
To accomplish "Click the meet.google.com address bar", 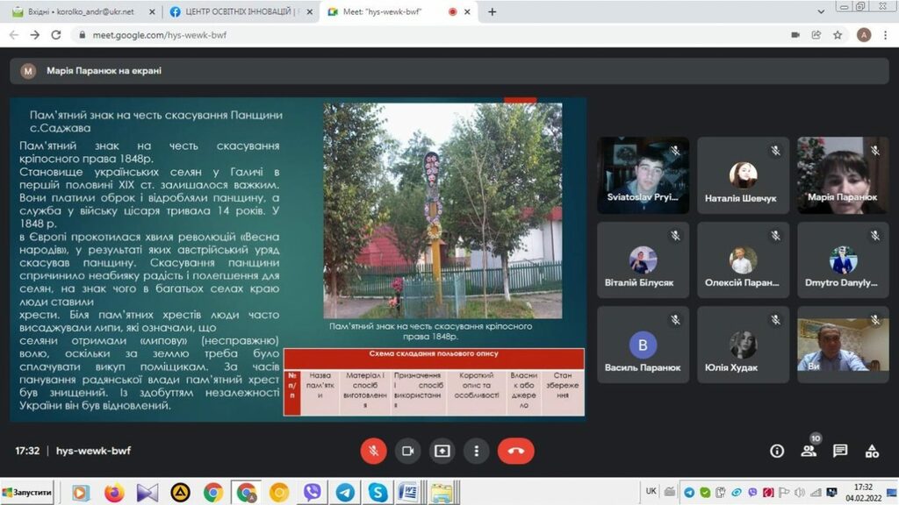I will (351, 35).
